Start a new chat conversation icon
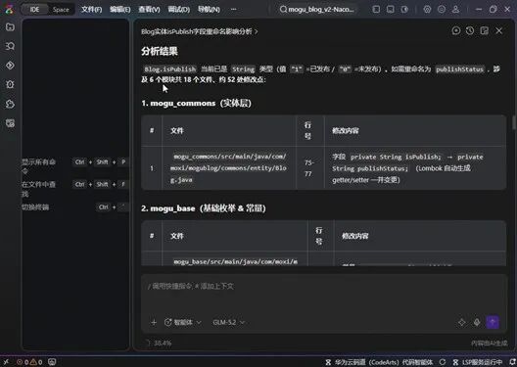 (456, 31)
